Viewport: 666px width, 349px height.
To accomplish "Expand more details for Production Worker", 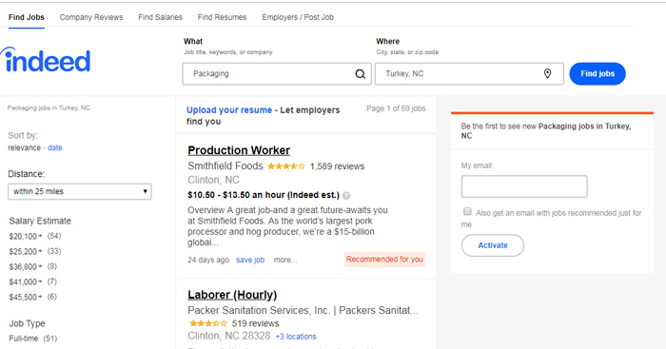I will pos(285,260).
